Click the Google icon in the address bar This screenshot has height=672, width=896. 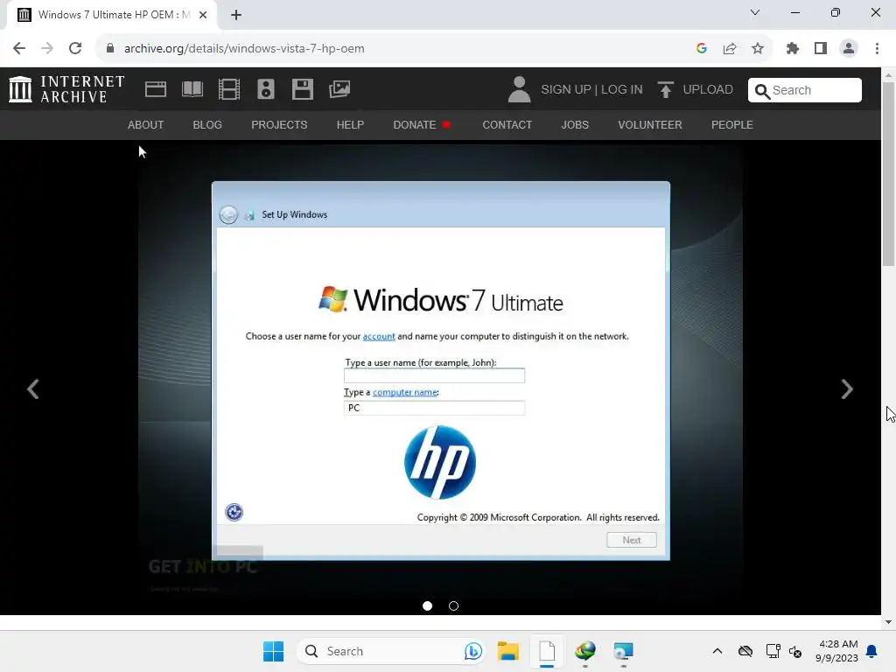(702, 48)
